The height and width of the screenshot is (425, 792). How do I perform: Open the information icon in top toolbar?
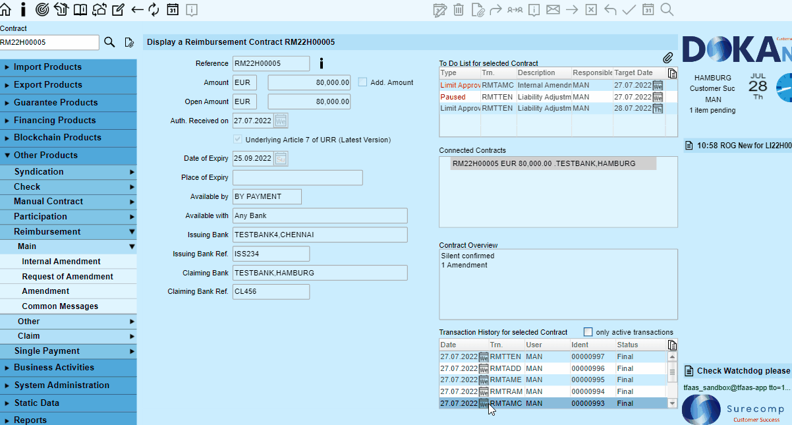(24, 9)
